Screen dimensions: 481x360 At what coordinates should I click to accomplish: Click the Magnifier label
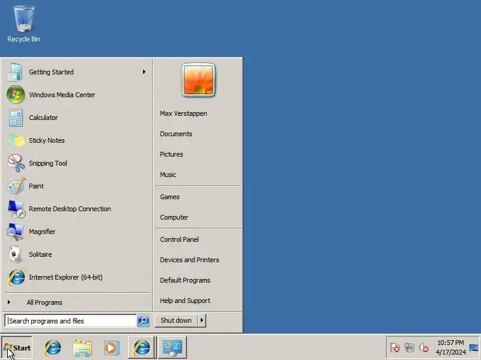click(x=42, y=232)
